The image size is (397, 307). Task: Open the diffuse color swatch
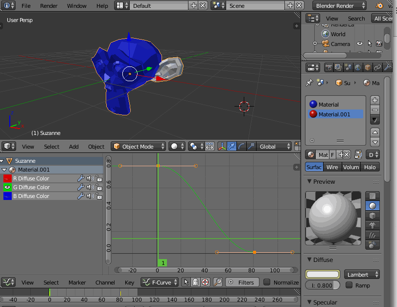pos(323,274)
